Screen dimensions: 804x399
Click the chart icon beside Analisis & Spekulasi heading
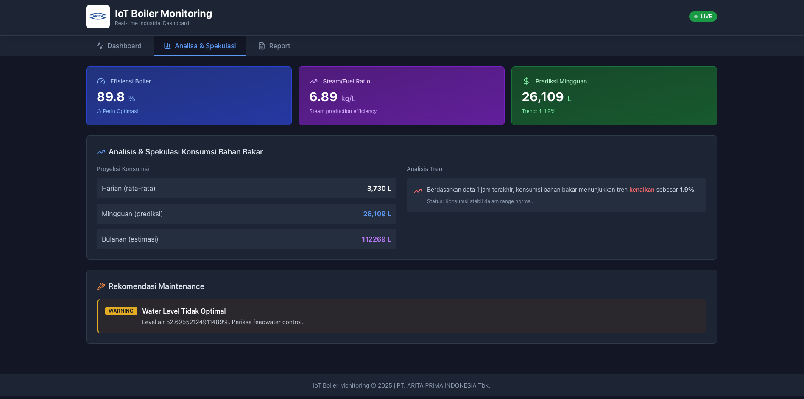coord(101,152)
